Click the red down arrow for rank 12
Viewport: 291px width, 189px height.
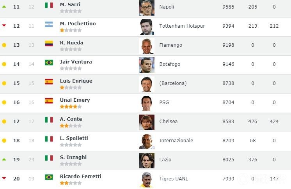point(4,26)
